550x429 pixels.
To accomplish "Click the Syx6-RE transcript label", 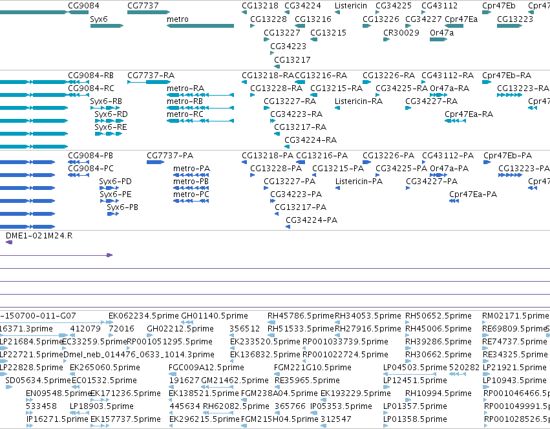I will [x=111, y=127].
